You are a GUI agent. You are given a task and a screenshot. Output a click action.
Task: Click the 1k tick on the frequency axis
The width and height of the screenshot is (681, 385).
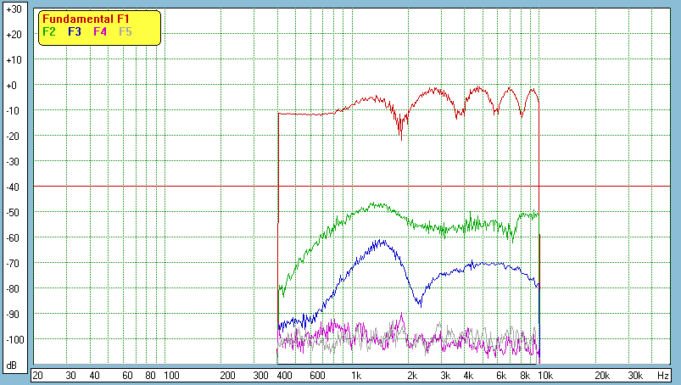355,375
